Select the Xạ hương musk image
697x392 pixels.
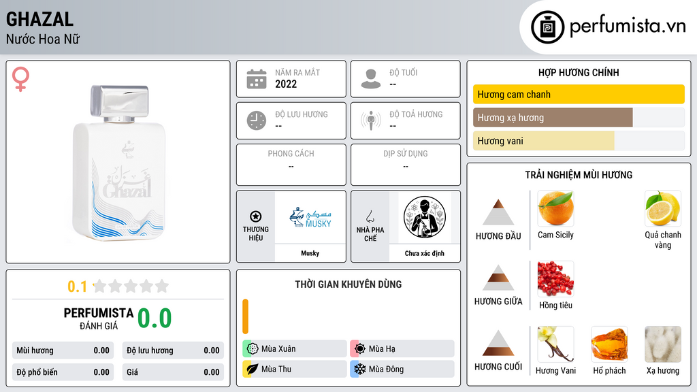pos(663,344)
